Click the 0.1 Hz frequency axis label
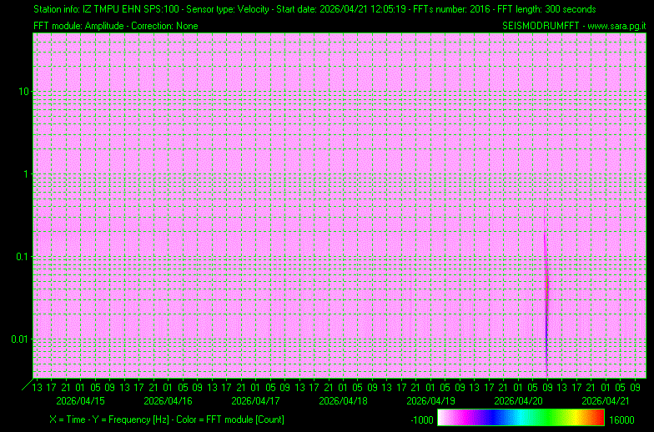The image size is (654, 432). pyautogui.click(x=23, y=256)
